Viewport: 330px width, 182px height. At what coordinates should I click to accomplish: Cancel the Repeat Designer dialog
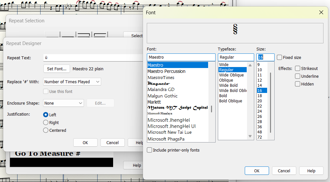point(112,142)
